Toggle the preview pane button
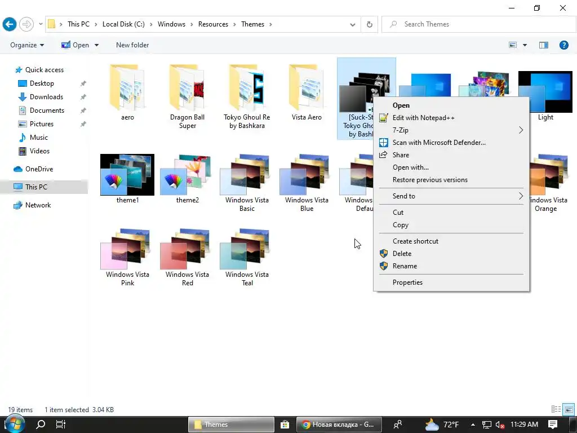Image resolution: width=577 pixels, height=433 pixels. (544, 45)
